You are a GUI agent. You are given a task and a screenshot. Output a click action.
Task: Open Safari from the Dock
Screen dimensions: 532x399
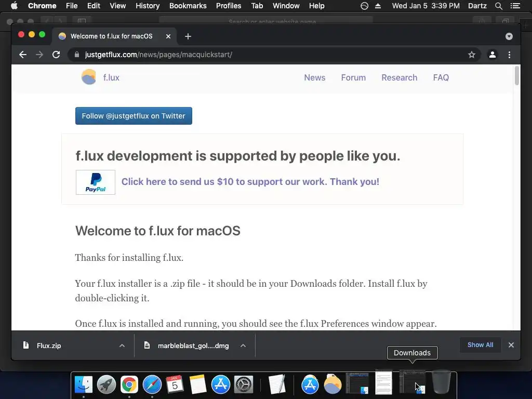tap(152, 384)
